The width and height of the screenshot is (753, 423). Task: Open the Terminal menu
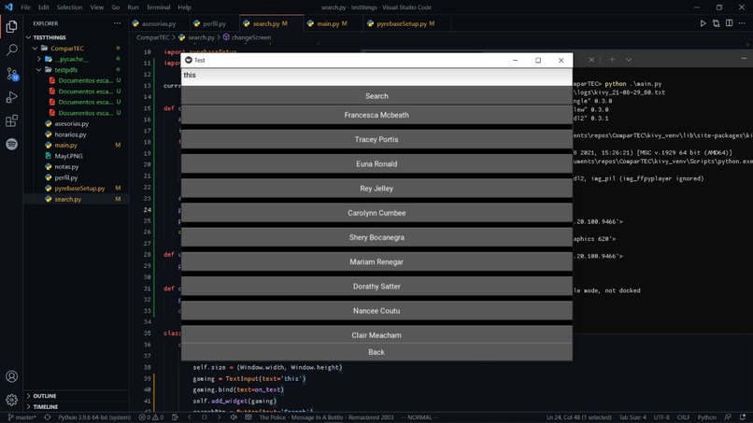(x=159, y=7)
